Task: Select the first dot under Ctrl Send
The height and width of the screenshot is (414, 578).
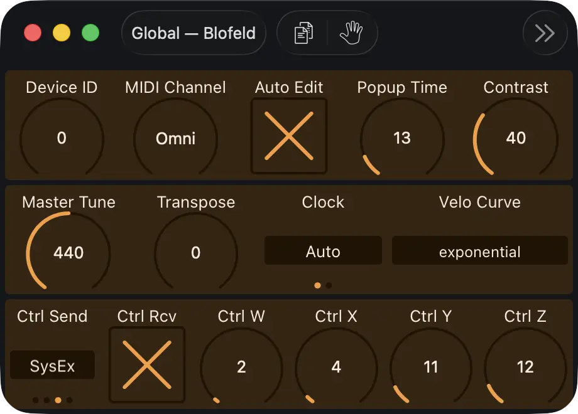Action: coord(35,400)
